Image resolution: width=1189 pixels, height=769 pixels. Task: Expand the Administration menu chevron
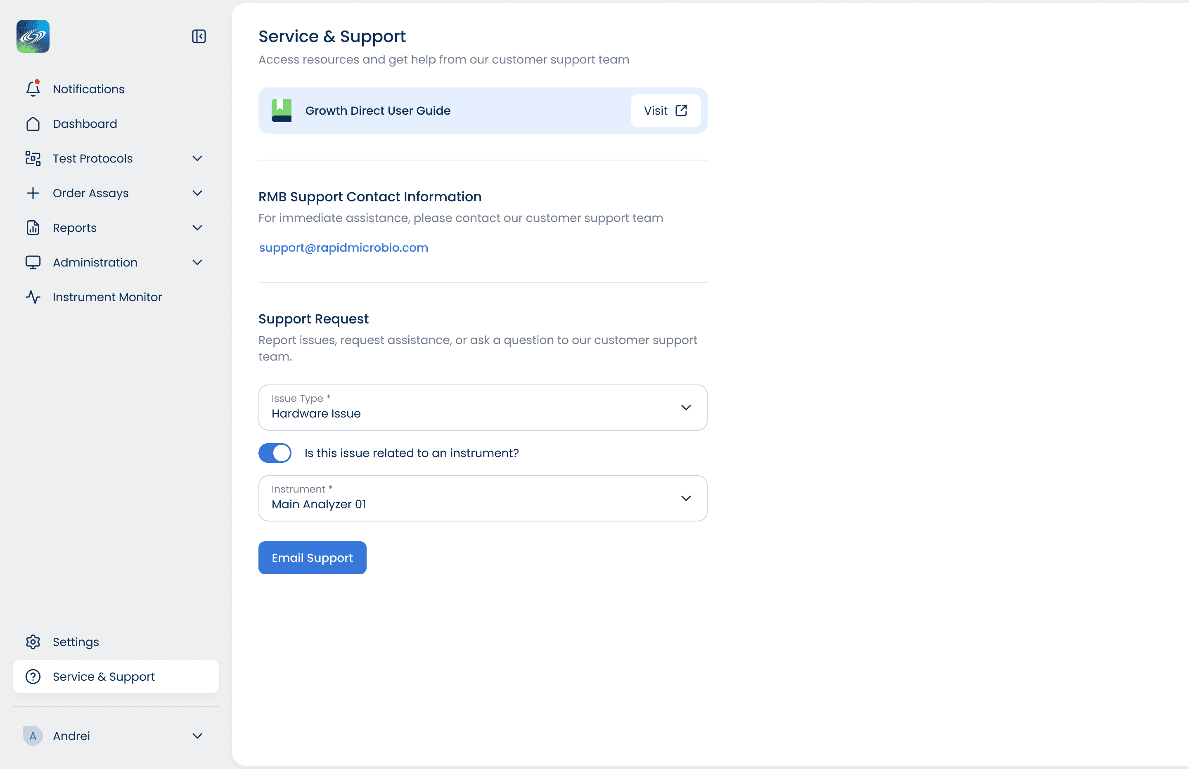pyautogui.click(x=197, y=263)
